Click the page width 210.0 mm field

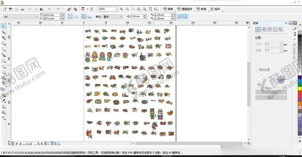pos(51,15)
